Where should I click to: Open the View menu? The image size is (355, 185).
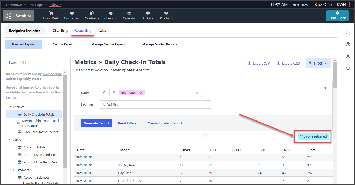point(57,5)
